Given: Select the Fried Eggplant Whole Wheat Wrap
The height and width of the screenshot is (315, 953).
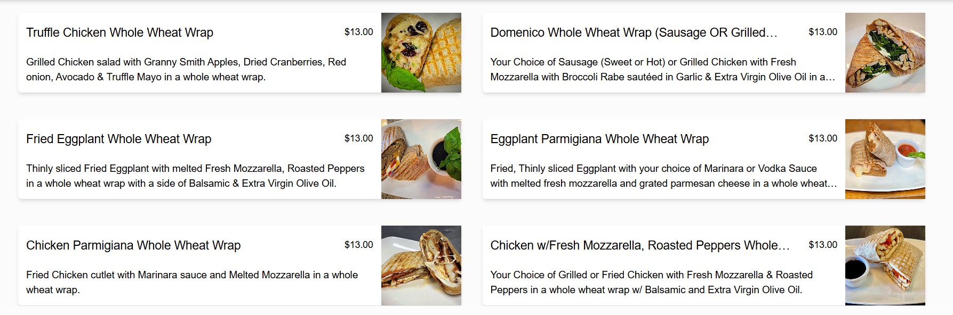Looking at the screenshot, I should point(118,139).
